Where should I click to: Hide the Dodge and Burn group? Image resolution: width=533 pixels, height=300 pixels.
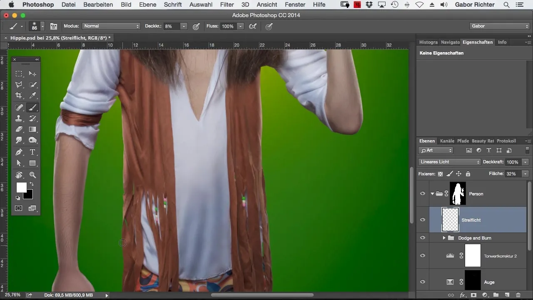[423, 238]
